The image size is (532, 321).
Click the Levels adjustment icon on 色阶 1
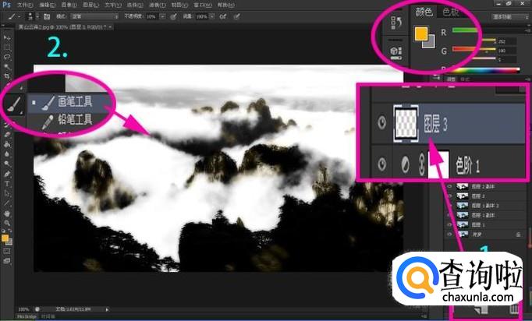tap(405, 165)
